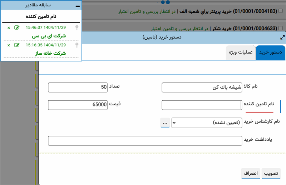The height and width of the screenshot is (185, 286).
Task: Check the خرید شکر row checkbox
Action: 281,27
